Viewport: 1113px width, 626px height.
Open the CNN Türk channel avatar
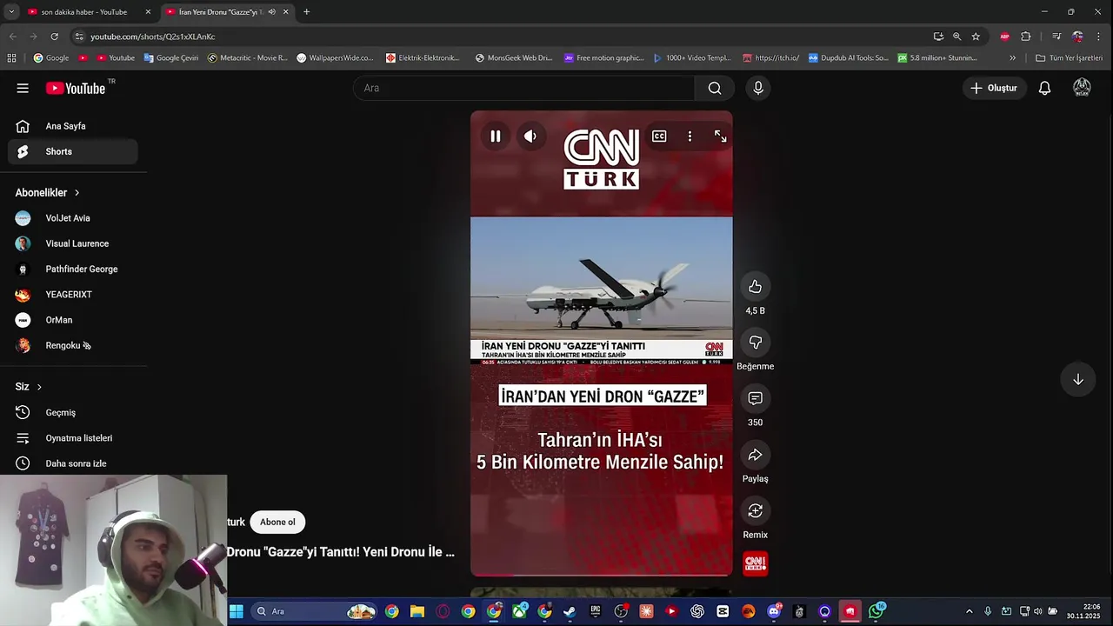[755, 564]
